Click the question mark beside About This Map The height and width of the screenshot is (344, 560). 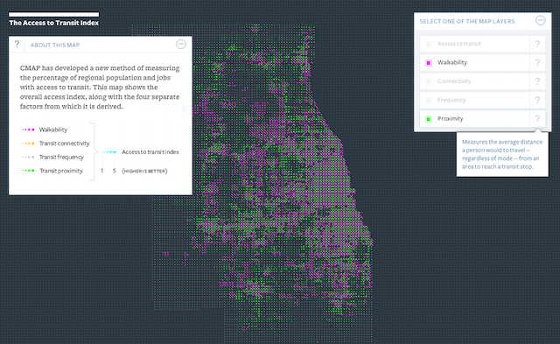[17, 45]
